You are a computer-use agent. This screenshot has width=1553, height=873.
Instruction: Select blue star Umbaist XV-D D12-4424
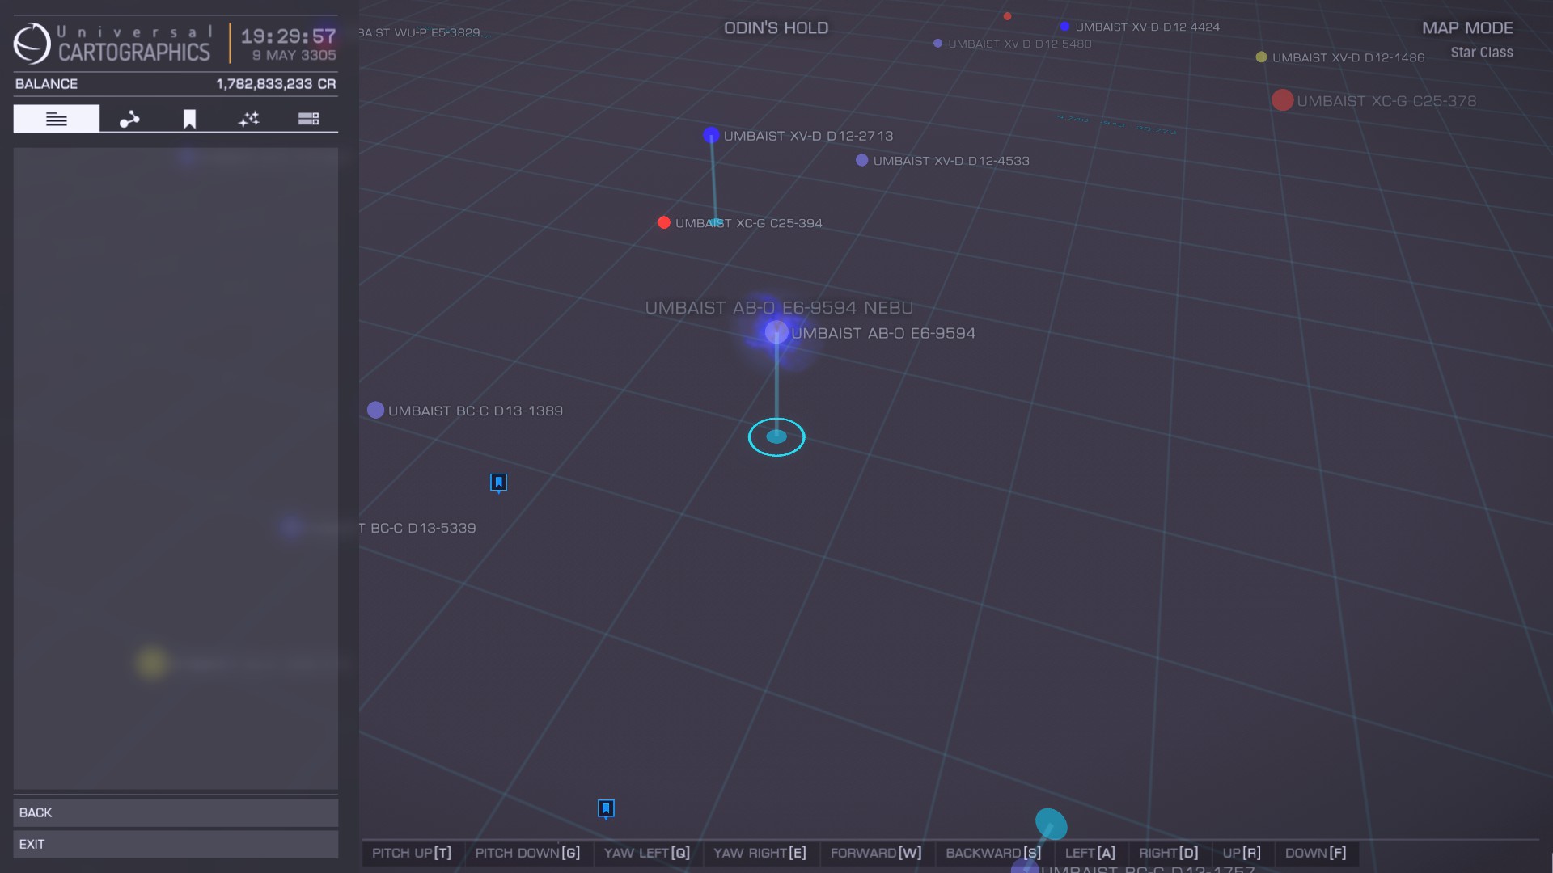point(1064,27)
